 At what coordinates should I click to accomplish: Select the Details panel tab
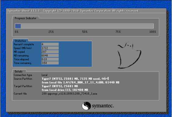[19, 72]
